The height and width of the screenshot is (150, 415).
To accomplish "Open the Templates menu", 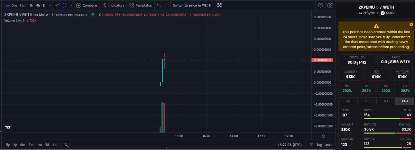I will coord(140,6).
